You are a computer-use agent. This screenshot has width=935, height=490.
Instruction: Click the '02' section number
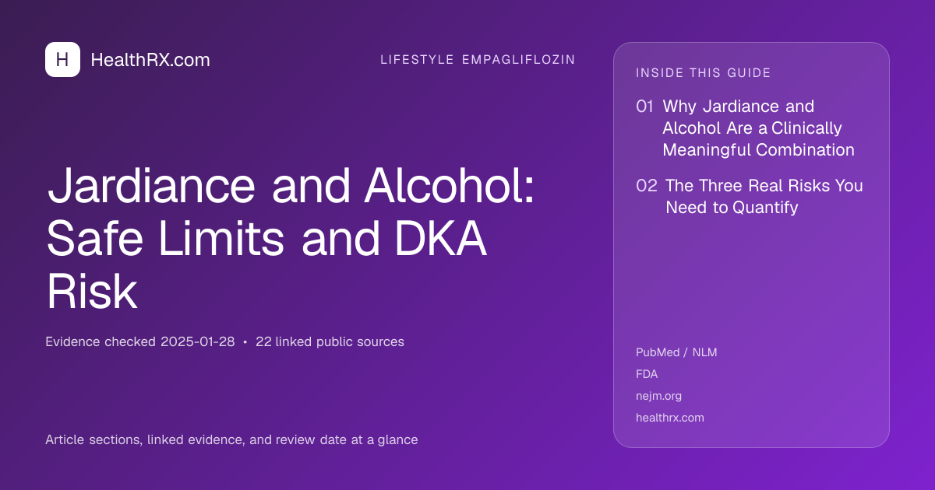(x=647, y=186)
